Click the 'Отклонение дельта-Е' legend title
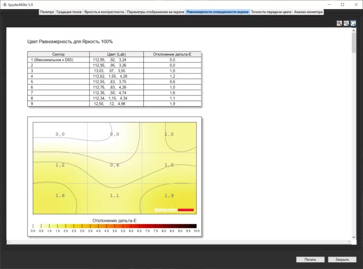Screen dimensions: 363x269 point(115,221)
